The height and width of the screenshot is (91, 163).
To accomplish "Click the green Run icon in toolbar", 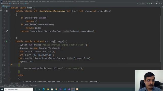I will tap(147, 4).
